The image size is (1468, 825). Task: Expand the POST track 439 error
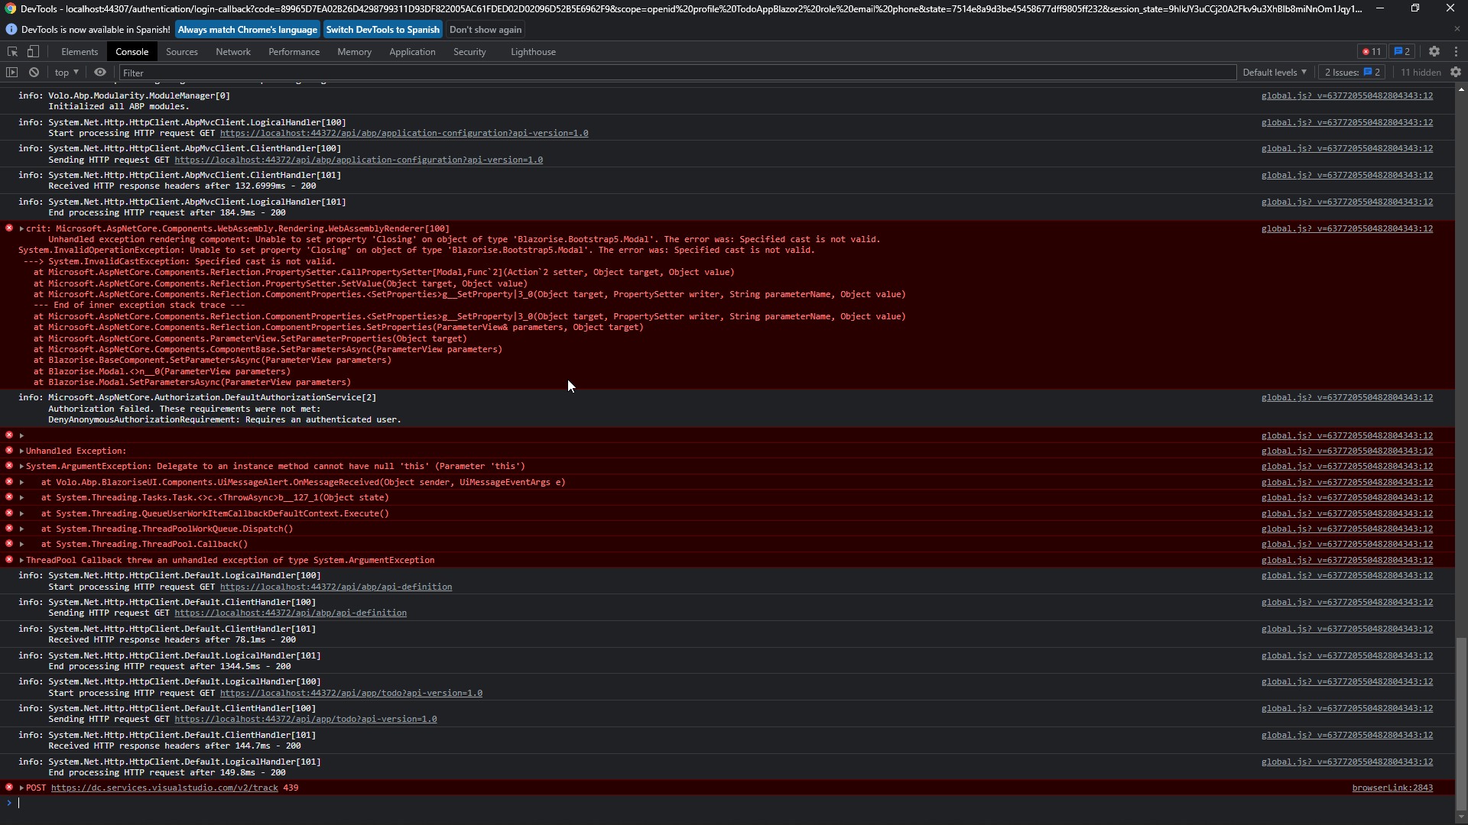click(21, 788)
